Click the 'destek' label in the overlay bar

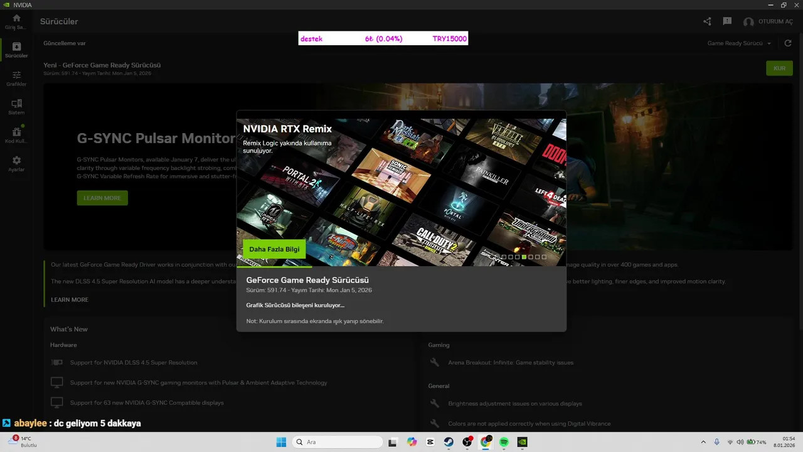311,39
